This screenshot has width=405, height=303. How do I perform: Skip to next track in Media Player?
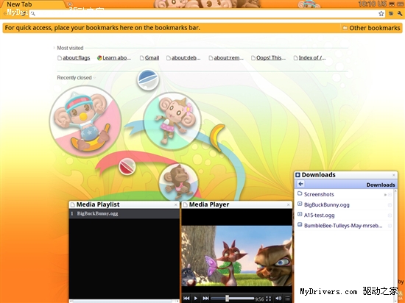coord(205,299)
